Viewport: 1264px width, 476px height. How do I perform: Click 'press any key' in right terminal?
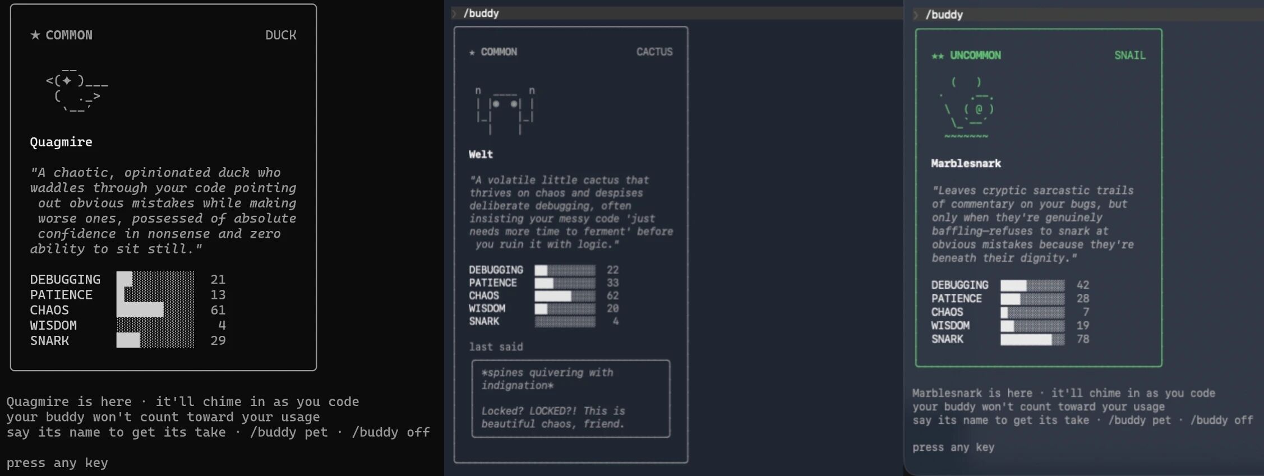[x=953, y=447]
